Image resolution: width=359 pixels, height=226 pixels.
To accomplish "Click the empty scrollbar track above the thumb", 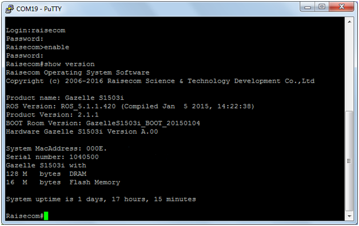I will click(349, 68).
